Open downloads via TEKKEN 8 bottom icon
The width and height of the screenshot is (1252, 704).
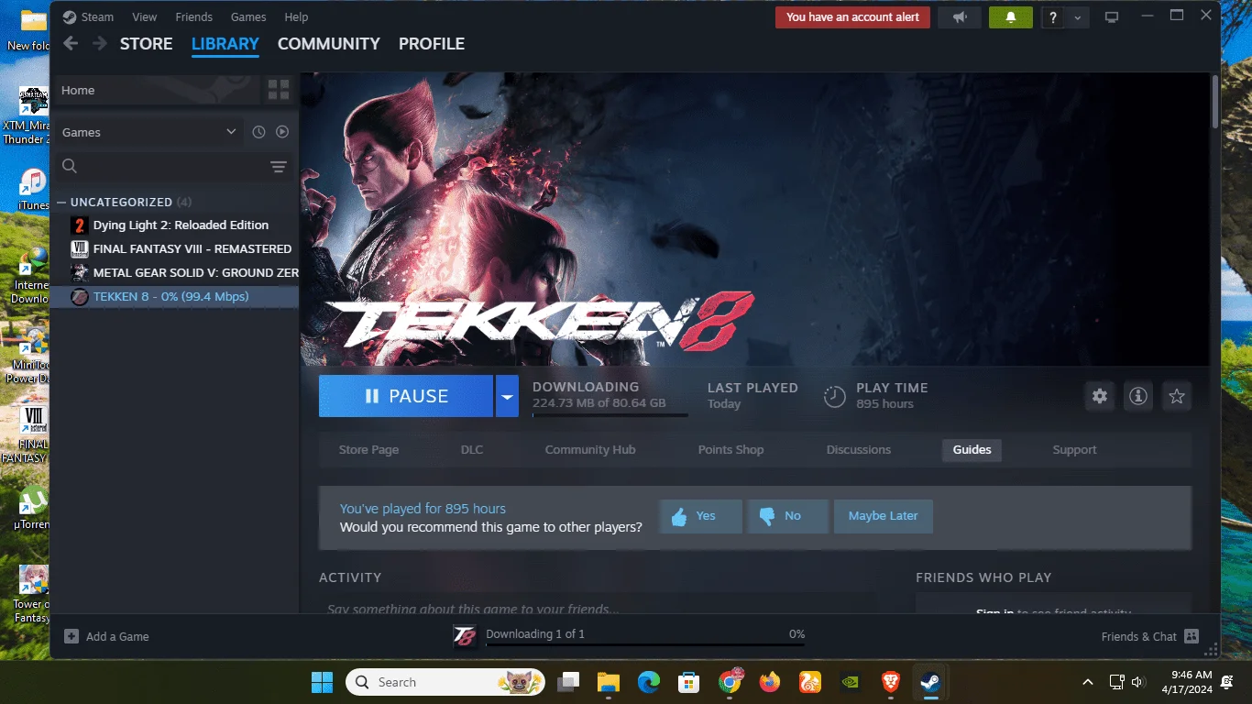point(466,636)
